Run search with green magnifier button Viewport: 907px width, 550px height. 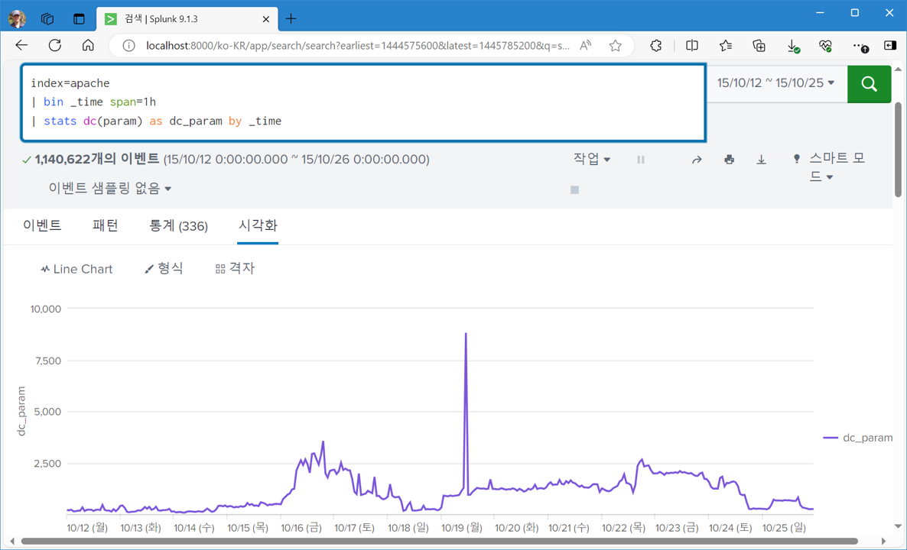[x=869, y=84]
